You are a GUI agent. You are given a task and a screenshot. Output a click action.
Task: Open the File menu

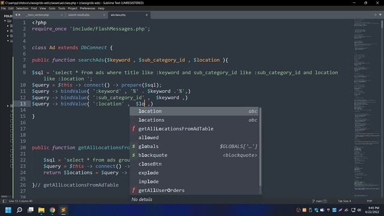point(4,8)
